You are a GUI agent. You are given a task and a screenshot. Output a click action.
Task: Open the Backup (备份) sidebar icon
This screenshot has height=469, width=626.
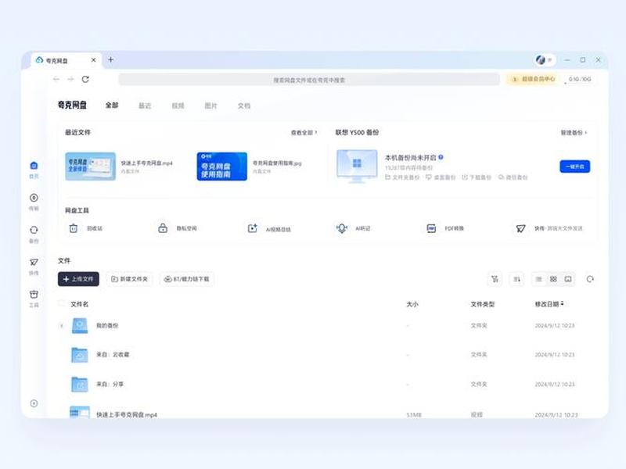tap(34, 230)
